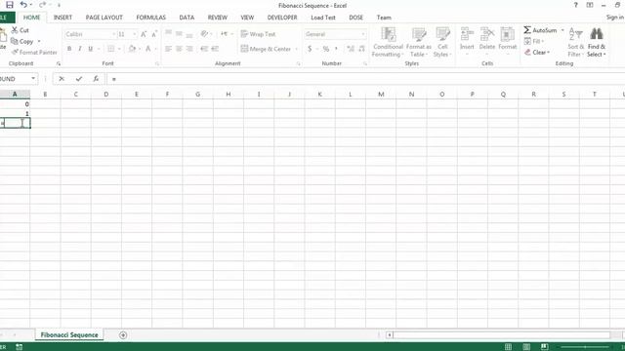
Task: Toggle Wrap Text
Action: pos(258,34)
